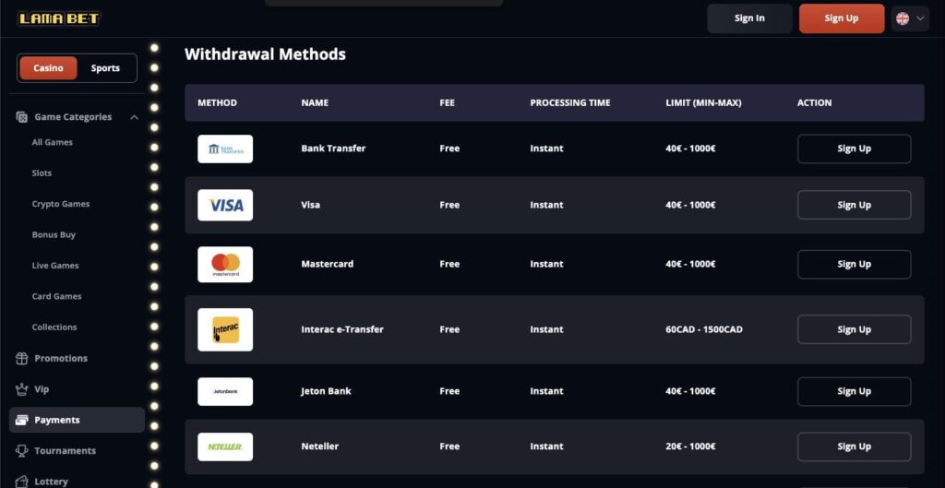Click the METHOD column header
This screenshot has height=488, width=945.
217,103
